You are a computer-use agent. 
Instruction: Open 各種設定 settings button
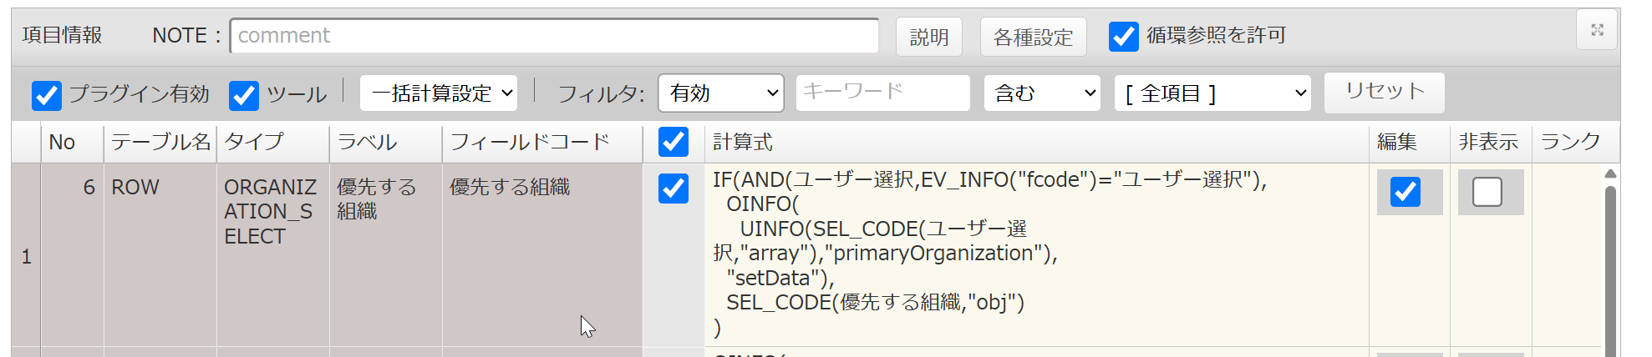click(1033, 37)
